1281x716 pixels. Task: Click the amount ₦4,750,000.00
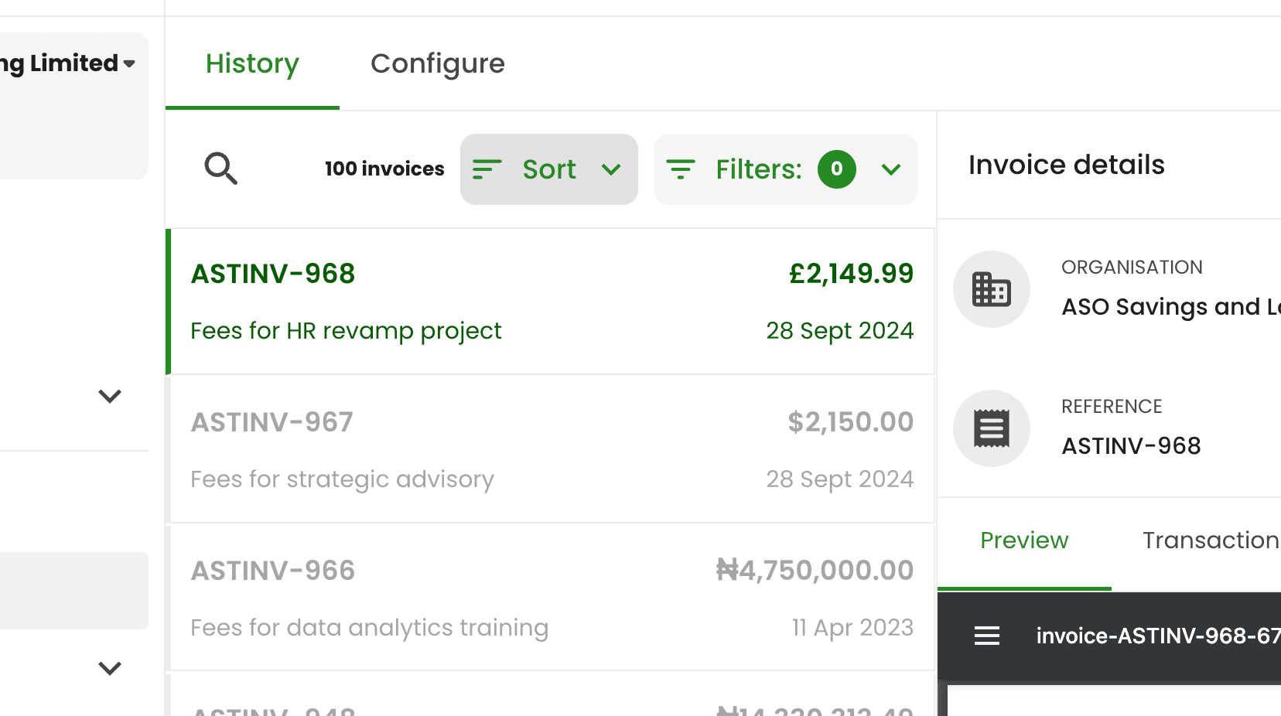pyautogui.click(x=815, y=571)
